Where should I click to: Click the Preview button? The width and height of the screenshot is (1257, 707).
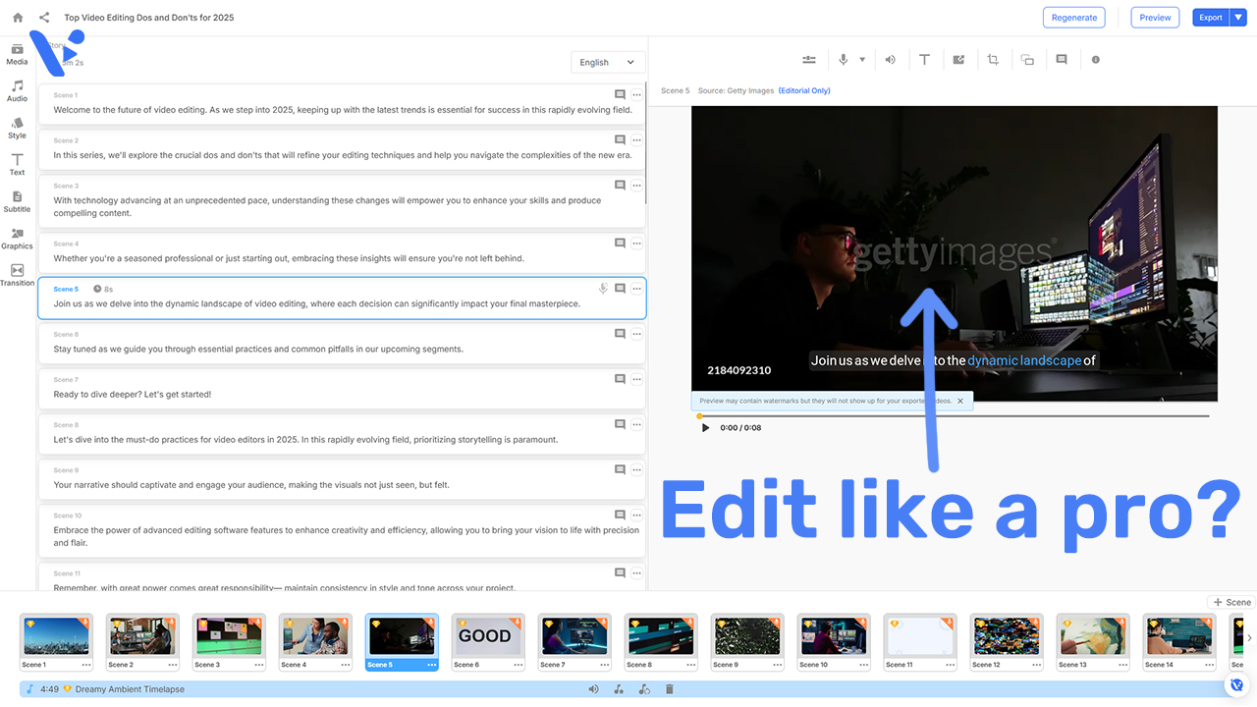point(1155,17)
